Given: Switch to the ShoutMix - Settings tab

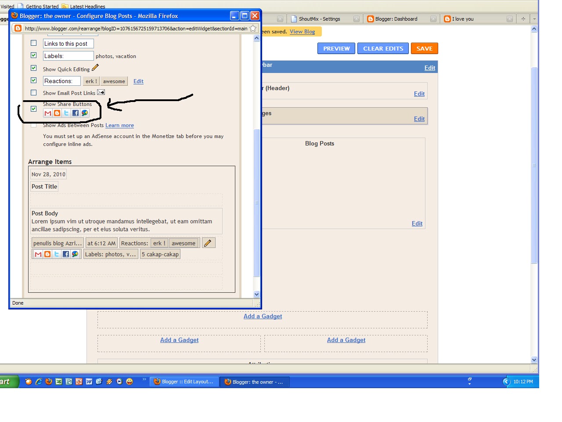Looking at the screenshot, I should tap(325, 19).
